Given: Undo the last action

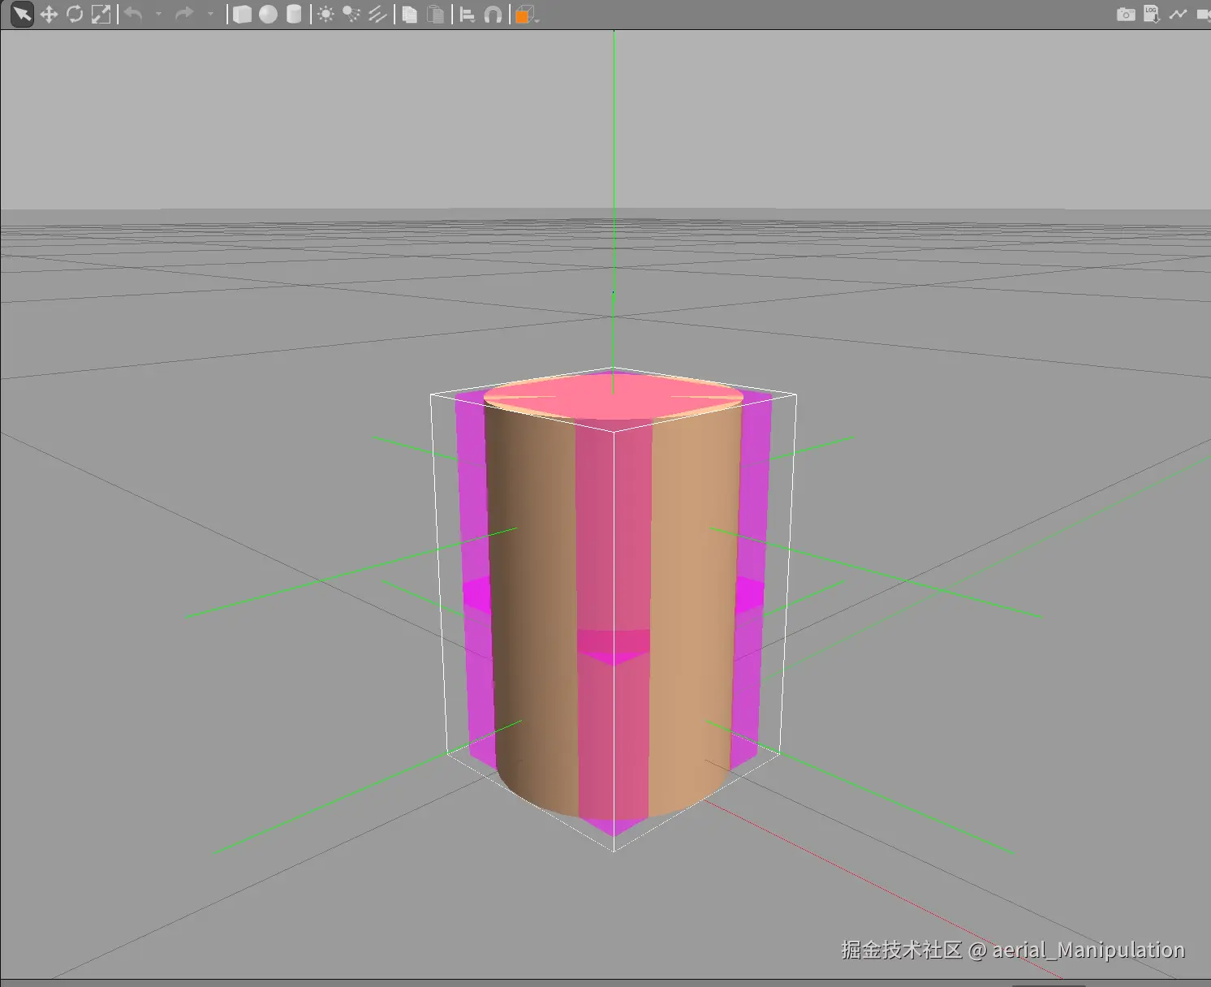Looking at the screenshot, I should (134, 15).
